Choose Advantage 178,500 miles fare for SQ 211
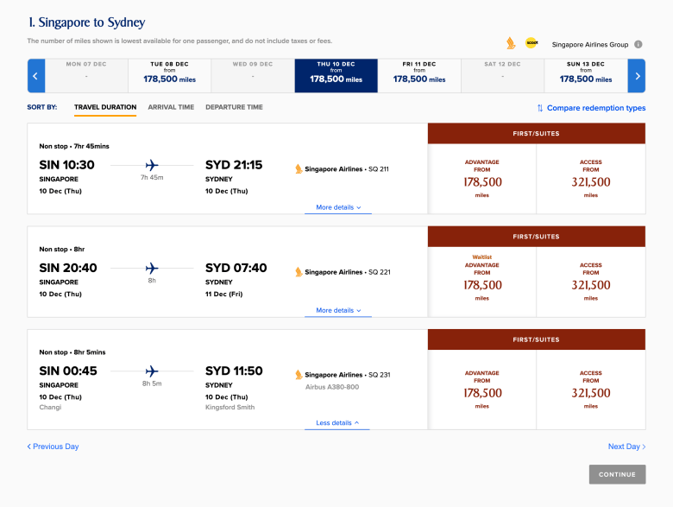Image resolution: width=673 pixels, height=507 pixels. pos(482,180)
